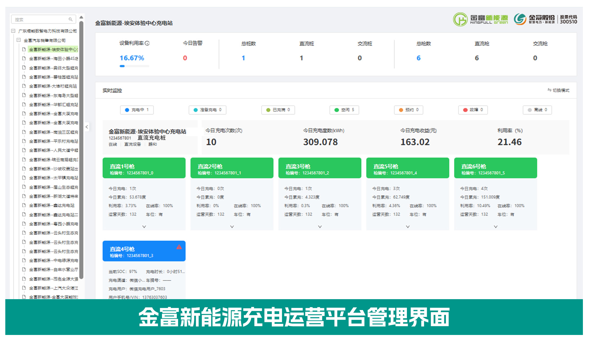Viewport: 589px width, 340px height.
Task: Select 自来水营业厅 station in tree
Action: click(x=53, y=269)
